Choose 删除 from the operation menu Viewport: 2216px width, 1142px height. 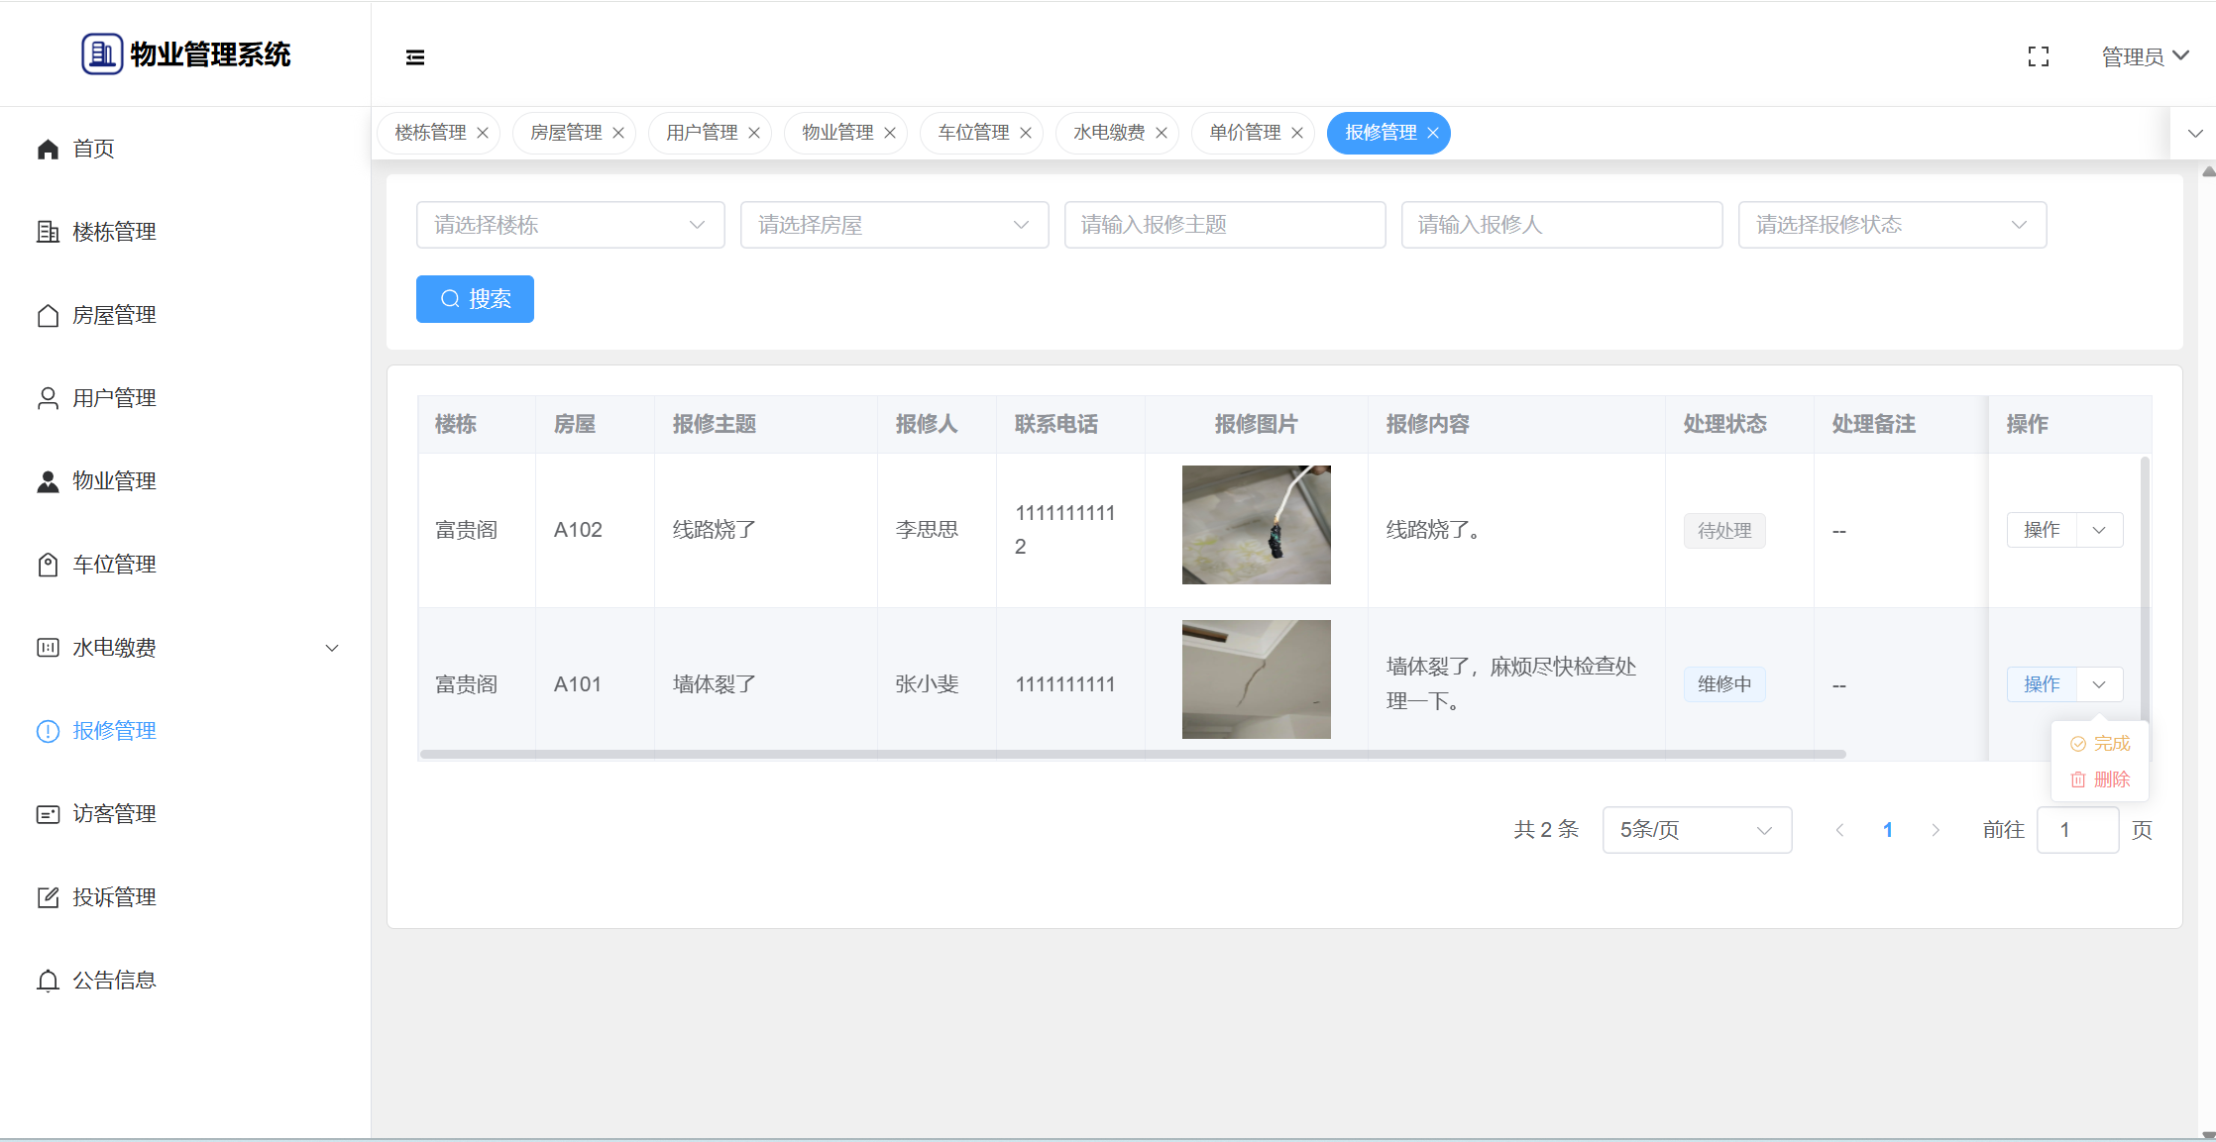click(2100, 779)
